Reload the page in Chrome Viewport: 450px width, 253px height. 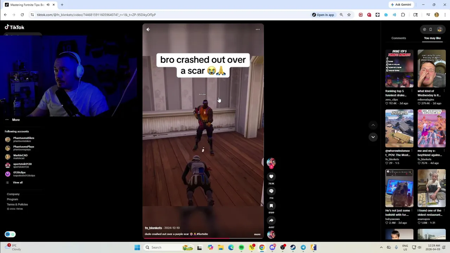click(22, 15)
